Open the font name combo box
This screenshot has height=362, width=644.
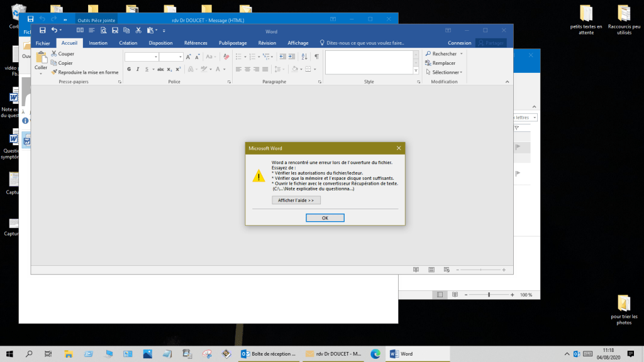click(x=142, y=57)
